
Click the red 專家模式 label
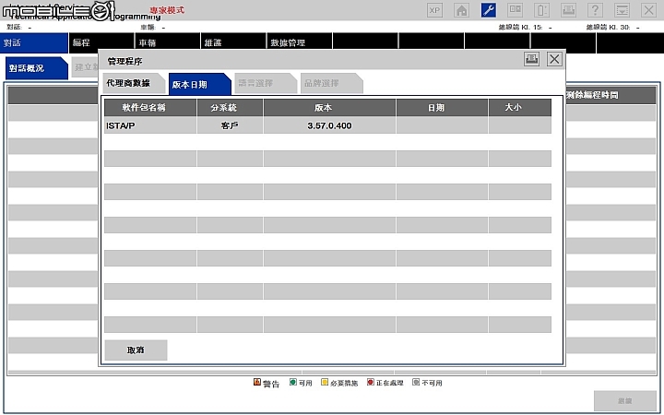coord(167,10)
